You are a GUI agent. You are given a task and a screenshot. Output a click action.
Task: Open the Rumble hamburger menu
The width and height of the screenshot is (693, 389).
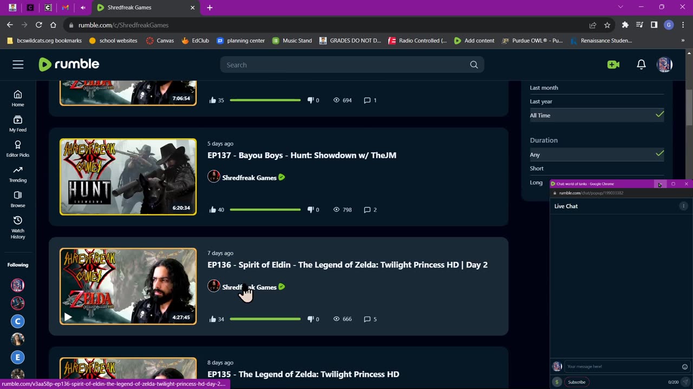(x=18, y=65)
